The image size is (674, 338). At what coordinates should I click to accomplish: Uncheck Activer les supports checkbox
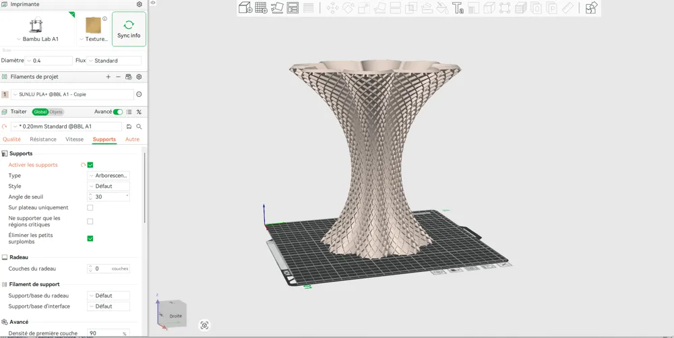(x=90, y=165)
